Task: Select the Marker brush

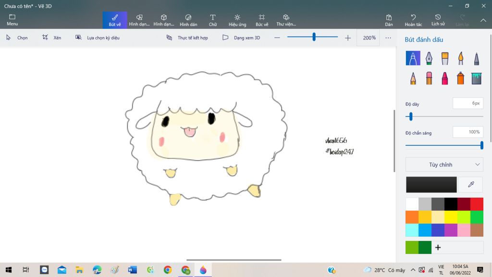Action: [x=413, y=58]
